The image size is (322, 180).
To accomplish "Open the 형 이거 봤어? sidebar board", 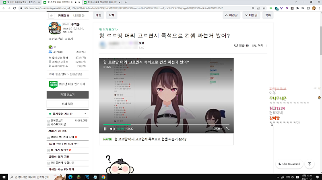I will click(59, 150).
